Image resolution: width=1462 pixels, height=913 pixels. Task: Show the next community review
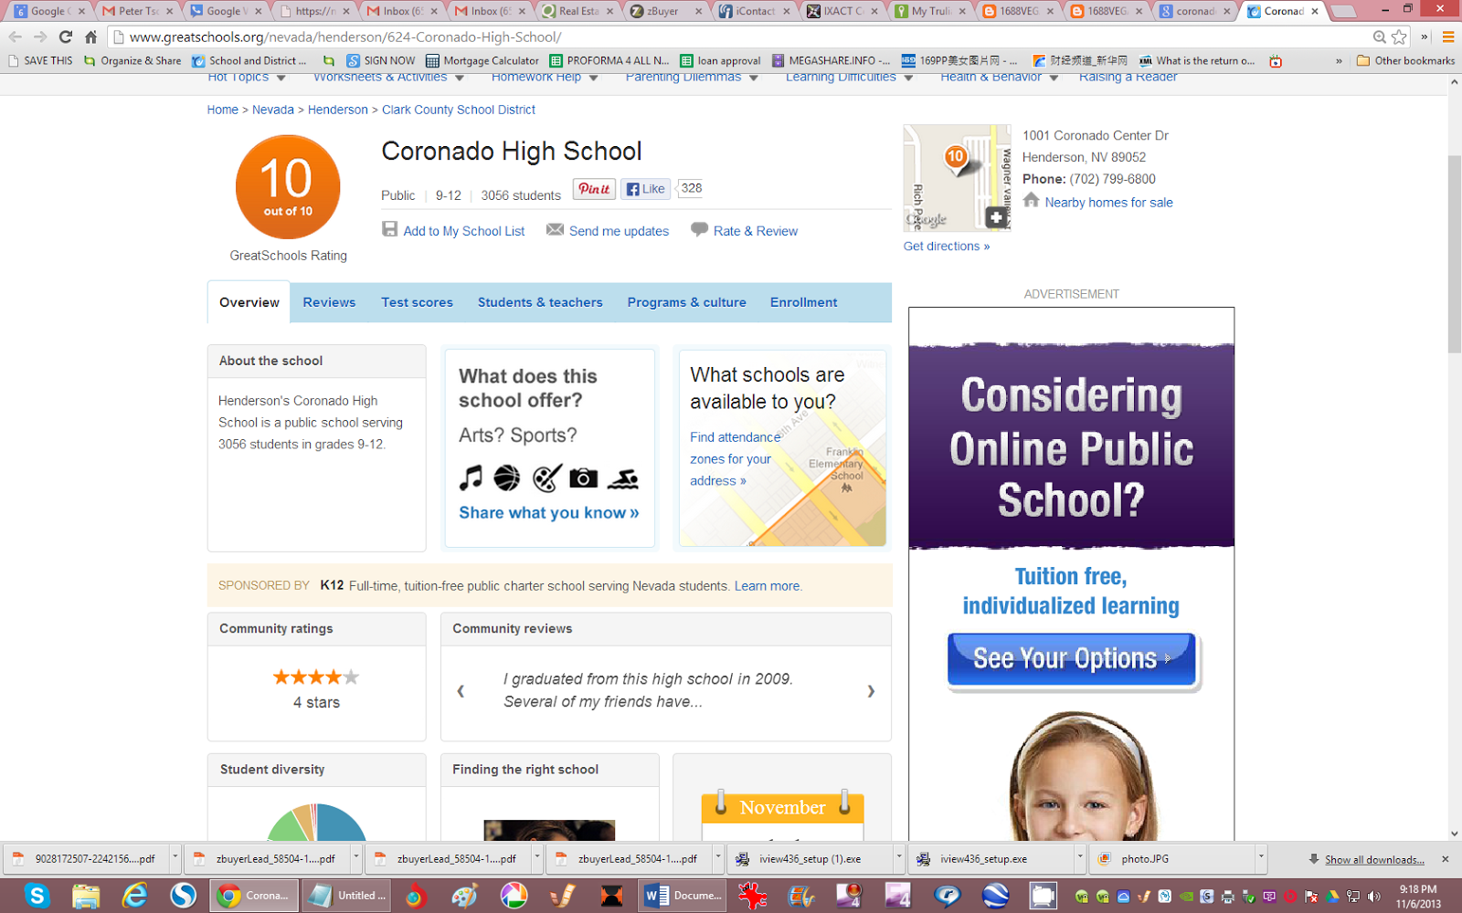871,691
